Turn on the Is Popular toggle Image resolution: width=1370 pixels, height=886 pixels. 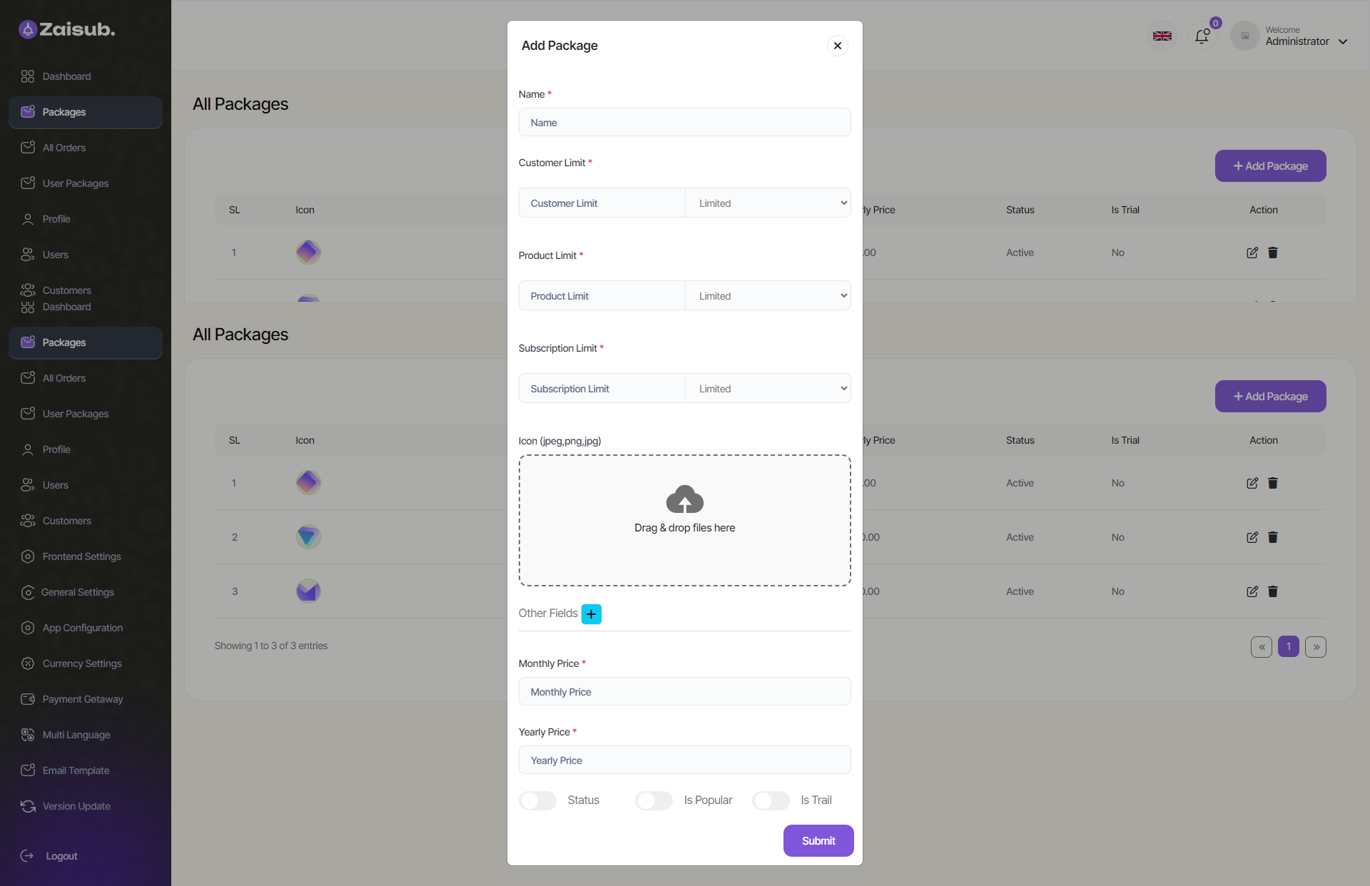(654, 800)
